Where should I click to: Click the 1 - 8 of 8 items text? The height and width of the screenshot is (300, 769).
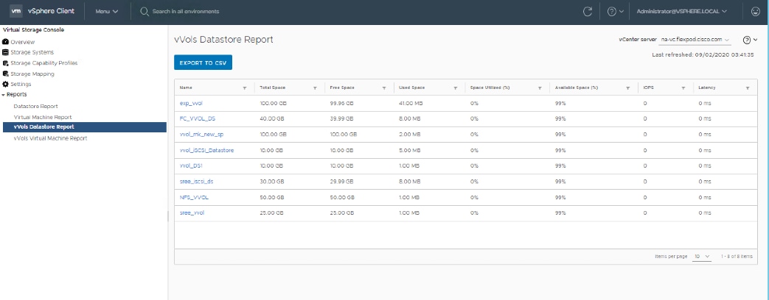point(736,257)
